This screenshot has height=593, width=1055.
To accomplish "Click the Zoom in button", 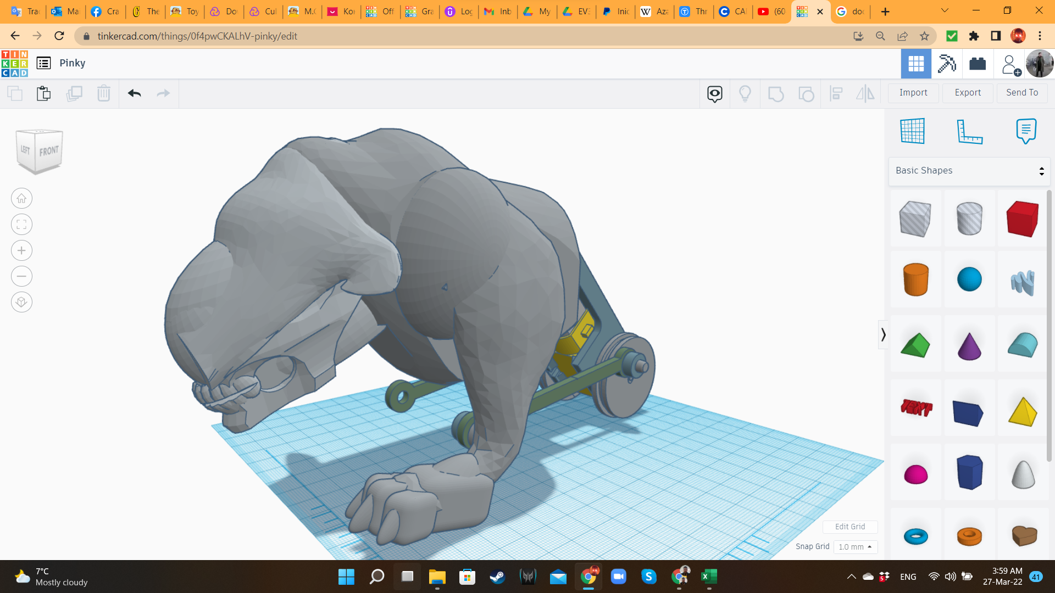I will 21,251.
